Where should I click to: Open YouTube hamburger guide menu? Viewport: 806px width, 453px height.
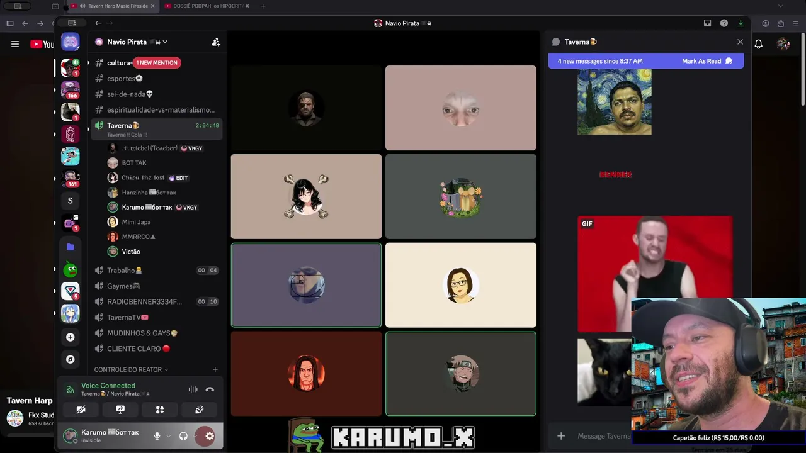pos(15,44)
